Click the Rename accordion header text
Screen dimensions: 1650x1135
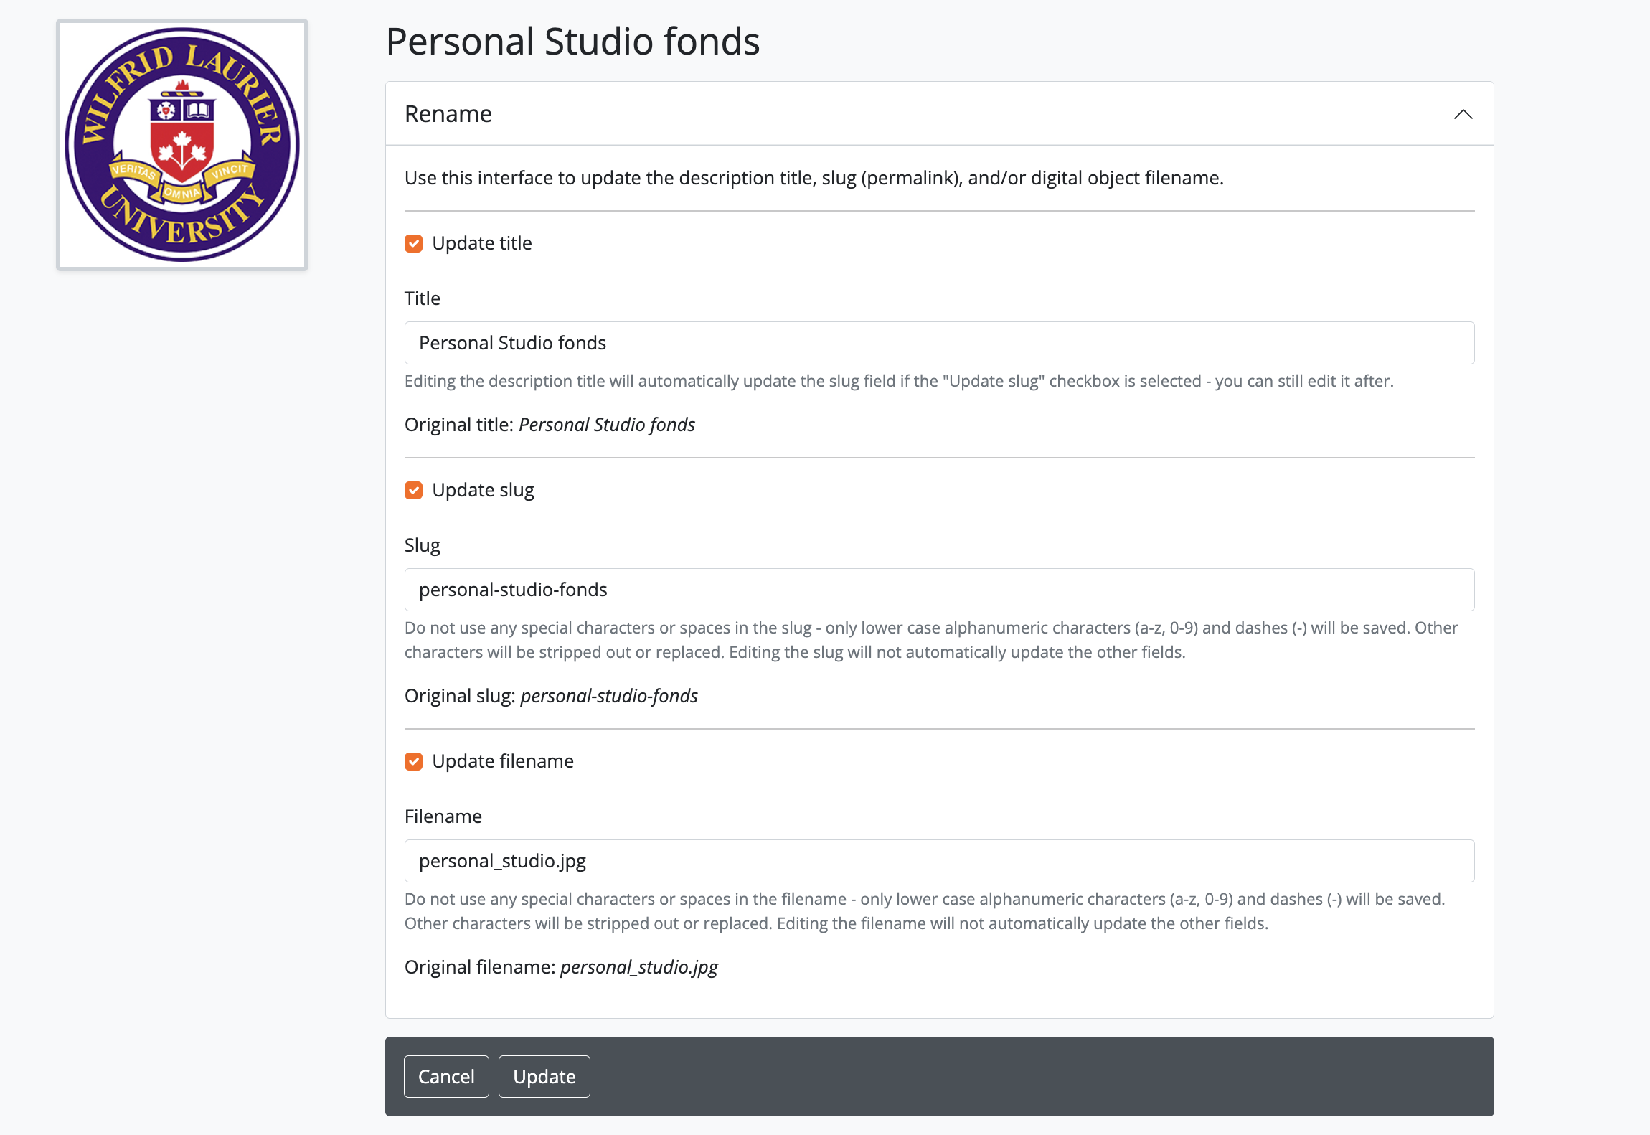448,114
